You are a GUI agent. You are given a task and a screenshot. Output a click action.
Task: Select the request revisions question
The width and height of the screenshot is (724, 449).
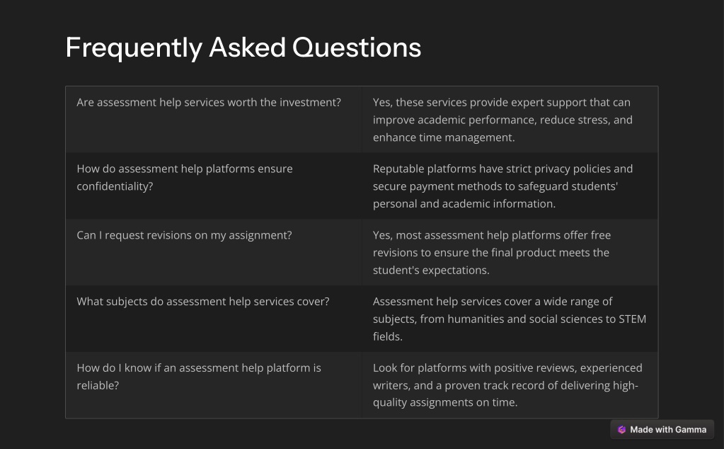tap(184, 235)
